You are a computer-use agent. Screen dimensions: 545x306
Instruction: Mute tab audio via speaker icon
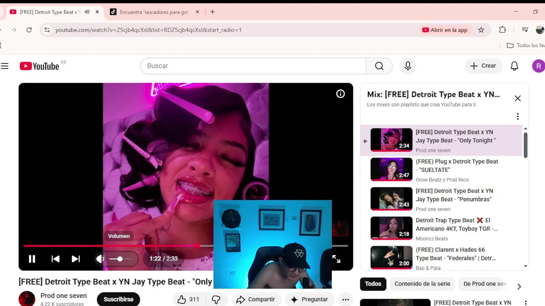(87, 12)
